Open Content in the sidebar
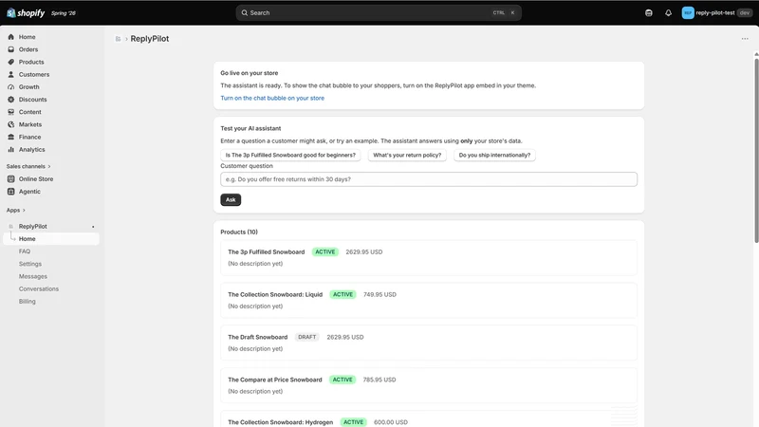Viewport: 759px width, 427px height. click(x=30, y=112)
